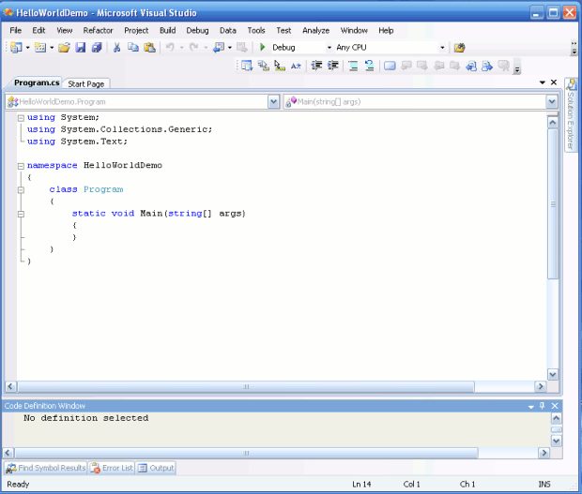Click the previous bookmark in document icon

[471, 66]
